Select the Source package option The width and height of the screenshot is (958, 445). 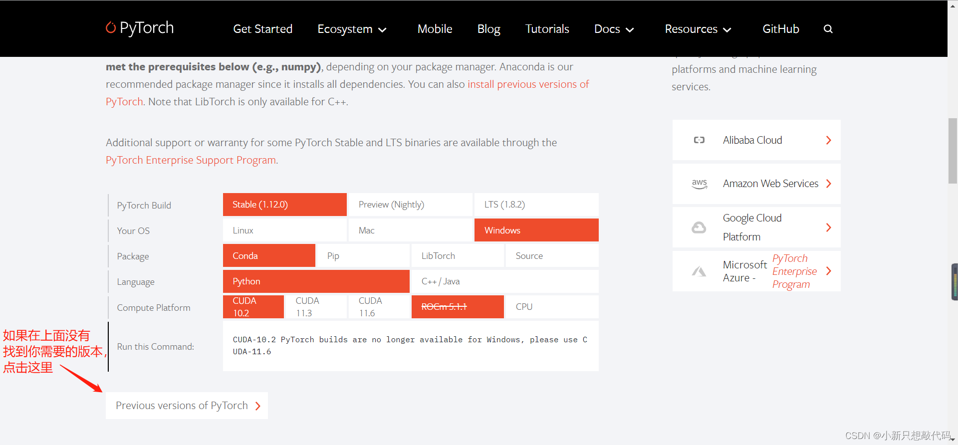(552, 255)
